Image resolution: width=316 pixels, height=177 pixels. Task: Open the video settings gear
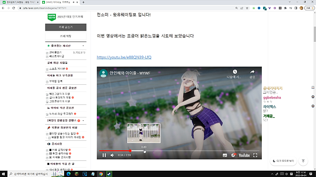click(233, 155)
